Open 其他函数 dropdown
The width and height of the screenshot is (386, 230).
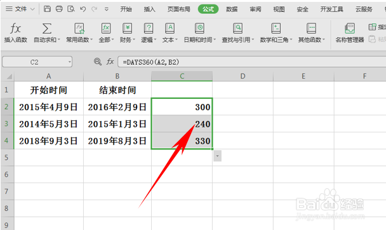[312, 32]
